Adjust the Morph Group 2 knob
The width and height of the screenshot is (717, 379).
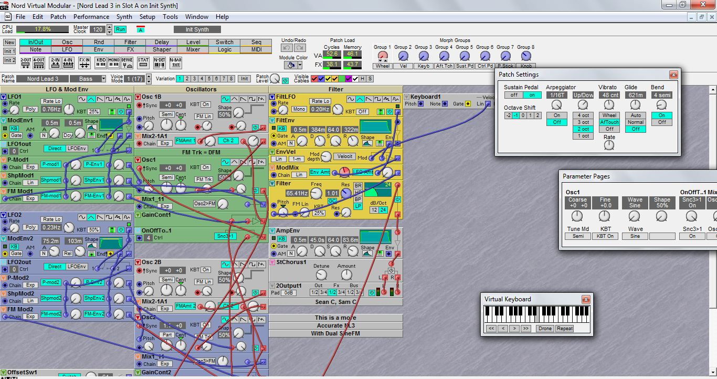pyautogui.click(x=403, y=56)
